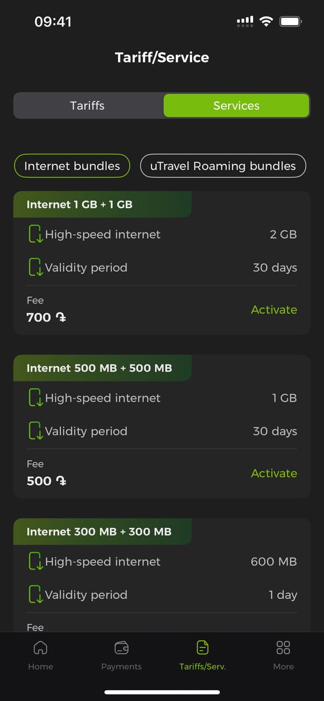The width and height of the screenshot is (324, 701).
Task: Activate the Internet 500 MB + 500 MB bundle
Action: point(274,473)
